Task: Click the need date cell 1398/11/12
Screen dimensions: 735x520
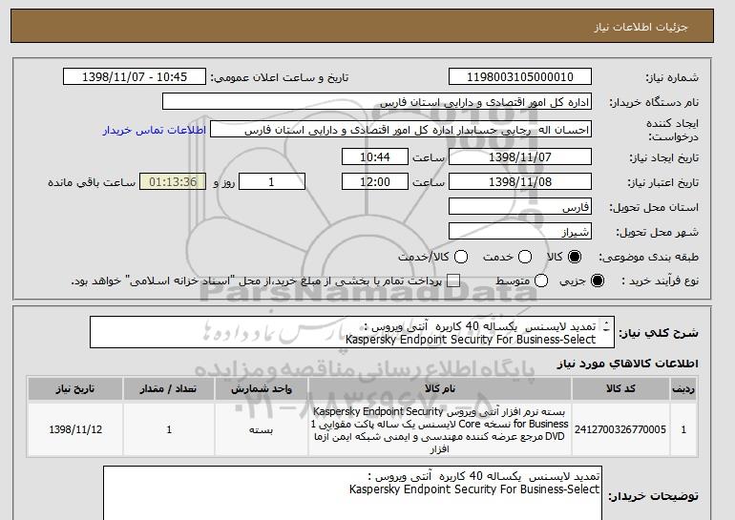Action: click(x=75, y=429)
